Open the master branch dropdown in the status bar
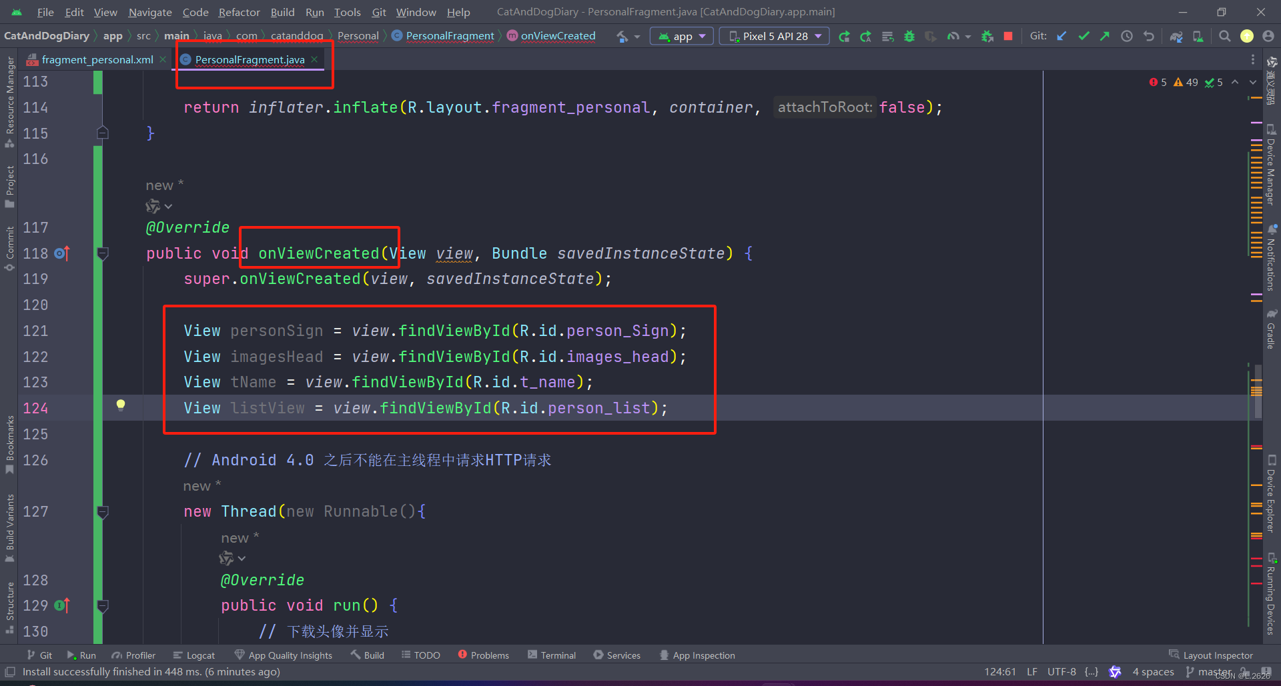Viewport: 1281px width, 686px height. click(1213, 672)
